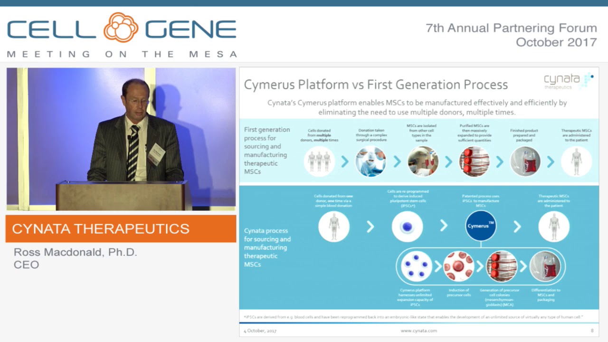Select the multiple donors figures icon
This screenshot has width=608, height=342.
(x=319, y=161)
